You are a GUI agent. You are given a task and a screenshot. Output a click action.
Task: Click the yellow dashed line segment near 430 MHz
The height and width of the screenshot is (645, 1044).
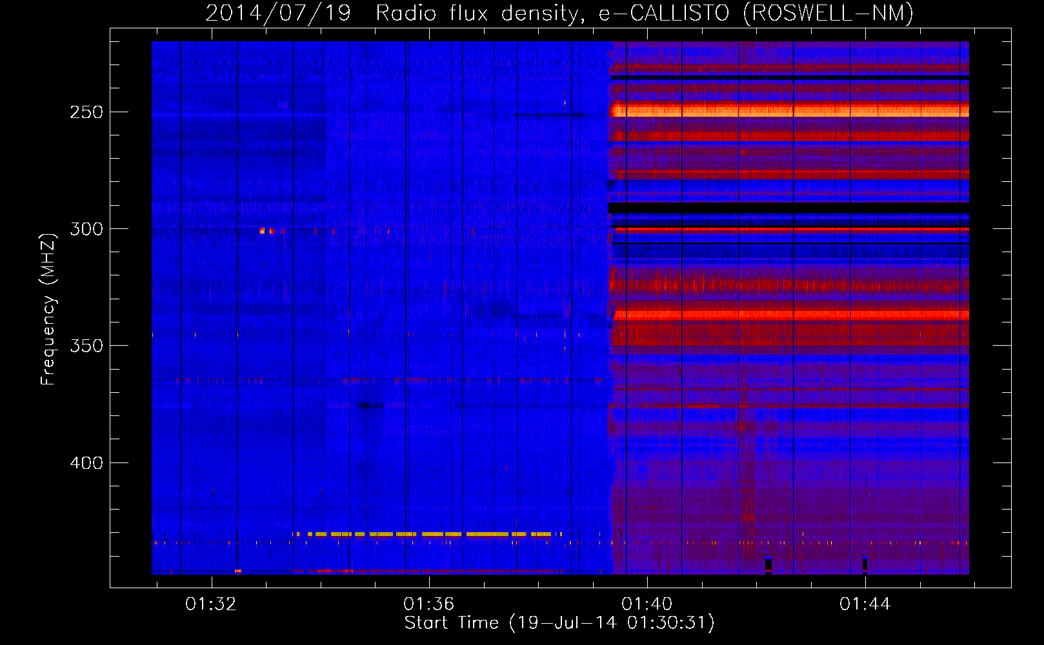[426, 534]
